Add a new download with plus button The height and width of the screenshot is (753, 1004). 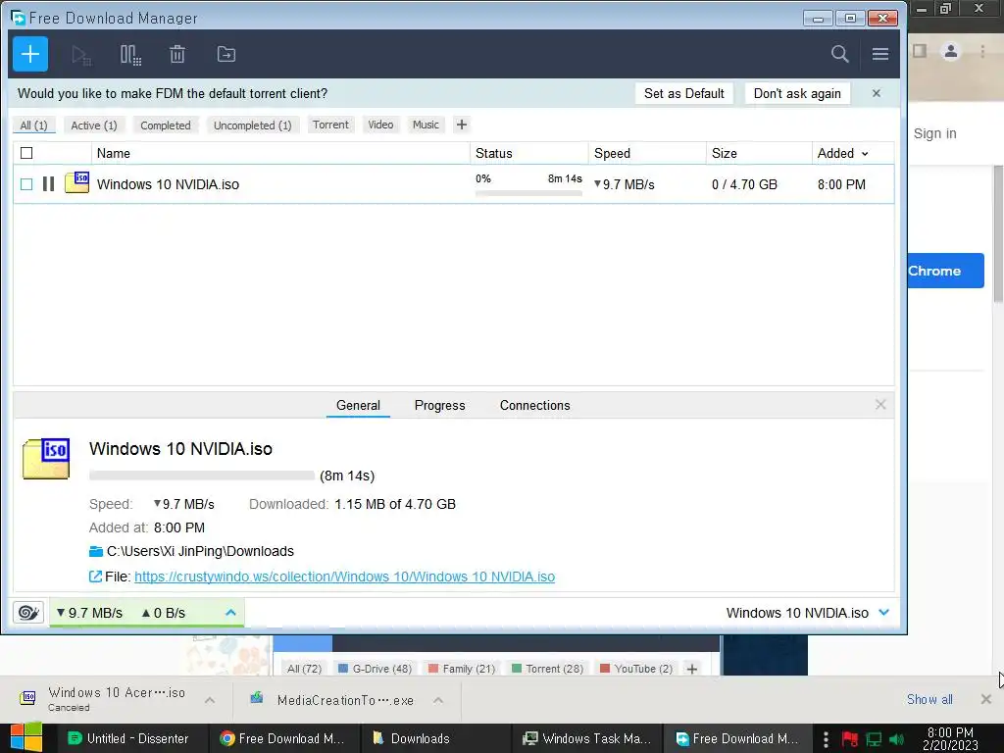click(30, 55)
